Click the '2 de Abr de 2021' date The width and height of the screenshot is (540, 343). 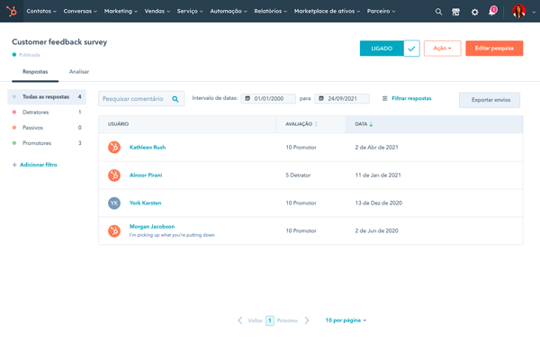tap(376, 147)
